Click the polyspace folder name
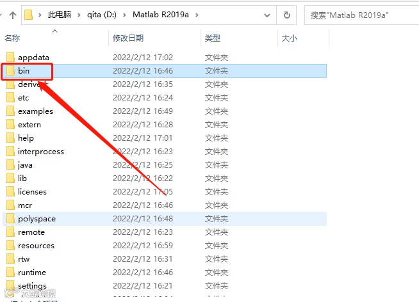The width and height of the screenshot is (419, 302). point(37,219)
